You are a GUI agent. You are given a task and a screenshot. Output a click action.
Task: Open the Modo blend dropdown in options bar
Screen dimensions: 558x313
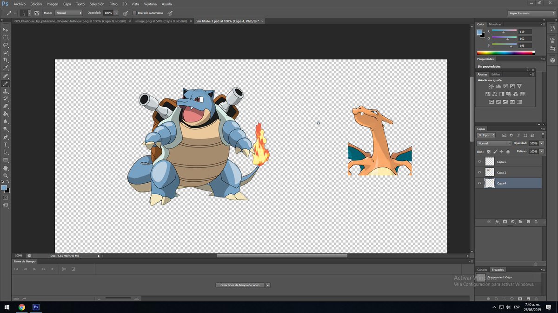coord(69,13)
